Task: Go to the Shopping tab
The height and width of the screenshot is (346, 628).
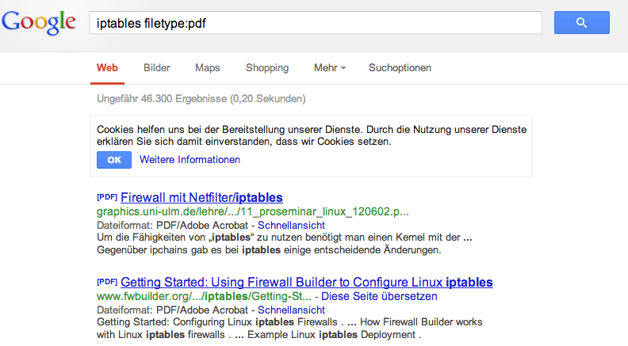Action: tap(267, 68)
